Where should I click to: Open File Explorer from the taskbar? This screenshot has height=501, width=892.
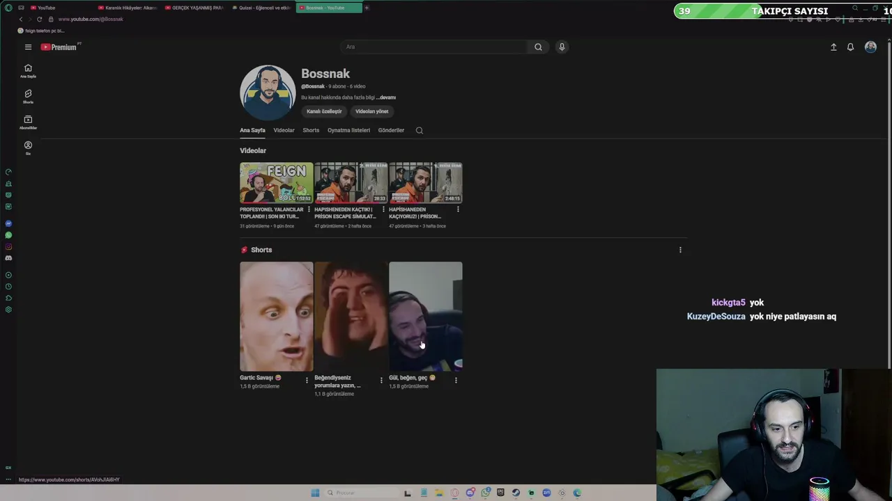[439, 493]
